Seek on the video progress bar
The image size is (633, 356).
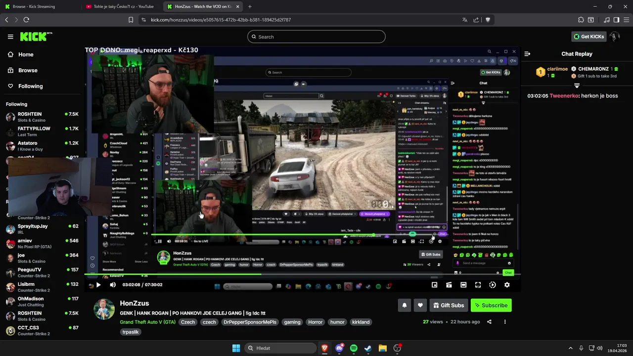coord(302,275)
